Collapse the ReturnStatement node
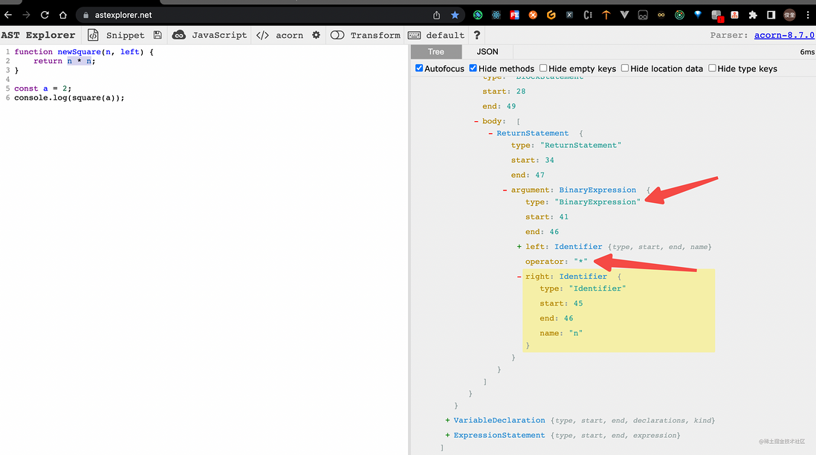 point(490,133)
